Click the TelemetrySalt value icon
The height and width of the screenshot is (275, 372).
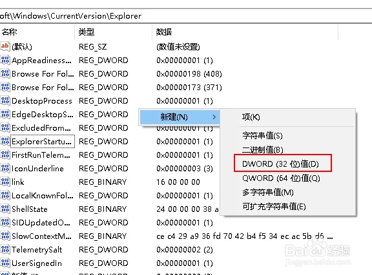5,249
